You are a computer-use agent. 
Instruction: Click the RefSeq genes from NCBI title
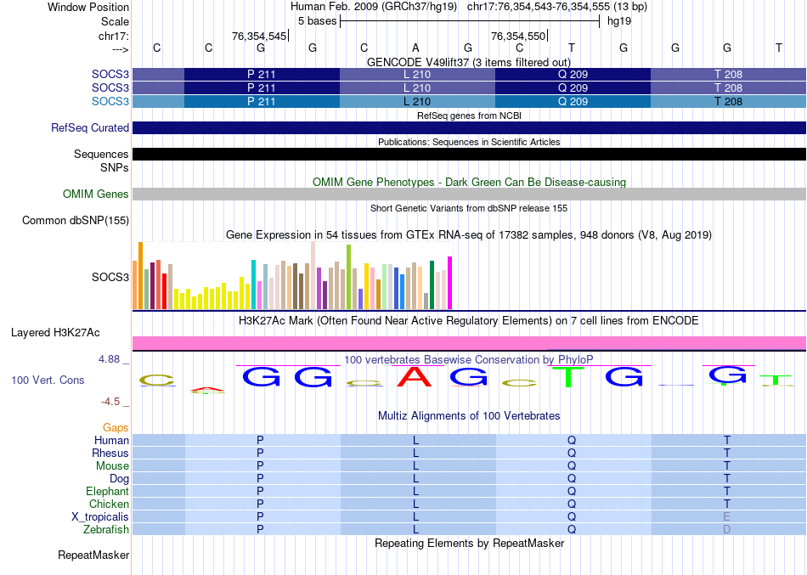pos(469,116)
